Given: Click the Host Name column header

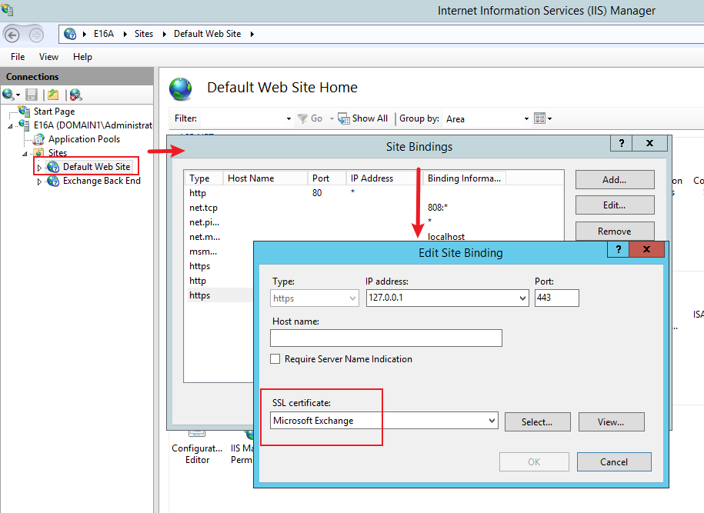Looking at the screenshot, I should coord(265,178).
